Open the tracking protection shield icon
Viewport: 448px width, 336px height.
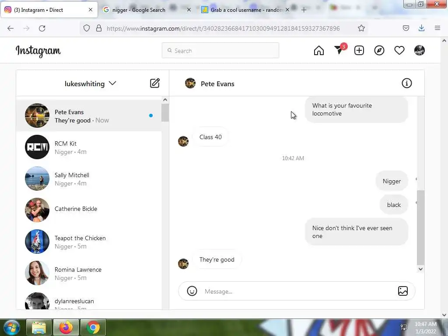point(87,28)
